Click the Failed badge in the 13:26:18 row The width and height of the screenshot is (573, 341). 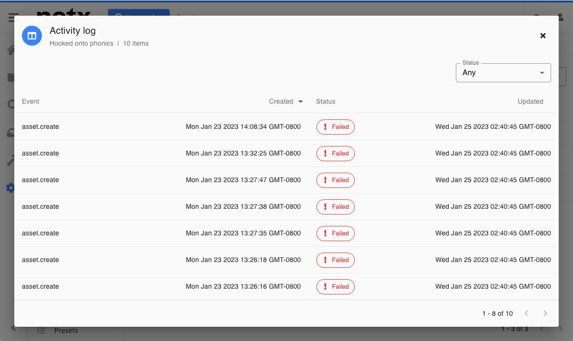(x=335, y=260)
